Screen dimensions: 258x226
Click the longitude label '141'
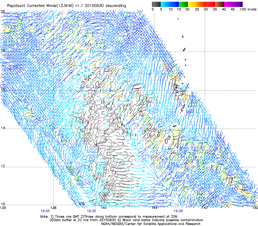pyautogui.click(x=104, y=208)
